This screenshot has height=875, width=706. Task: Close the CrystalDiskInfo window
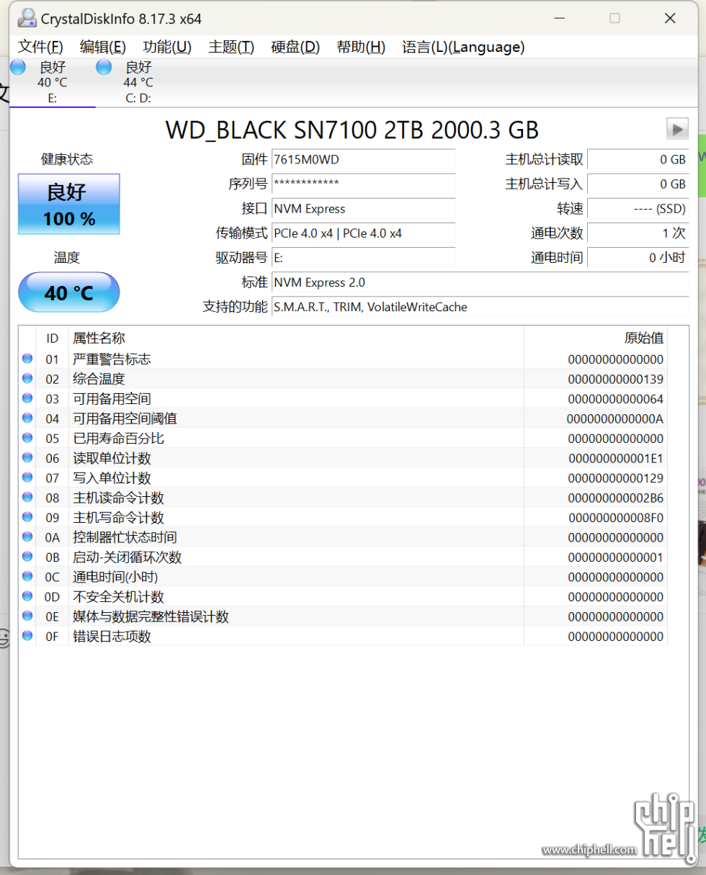click(670, 18)
